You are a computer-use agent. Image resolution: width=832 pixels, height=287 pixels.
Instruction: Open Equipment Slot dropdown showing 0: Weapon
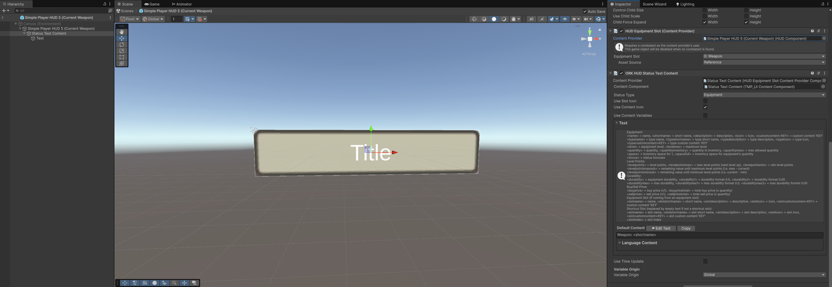tap(764, 56)
